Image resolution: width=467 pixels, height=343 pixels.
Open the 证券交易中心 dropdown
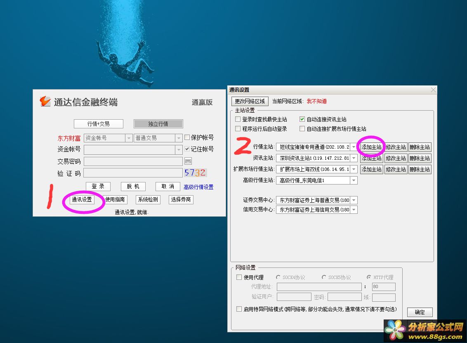tap(354, 200)
